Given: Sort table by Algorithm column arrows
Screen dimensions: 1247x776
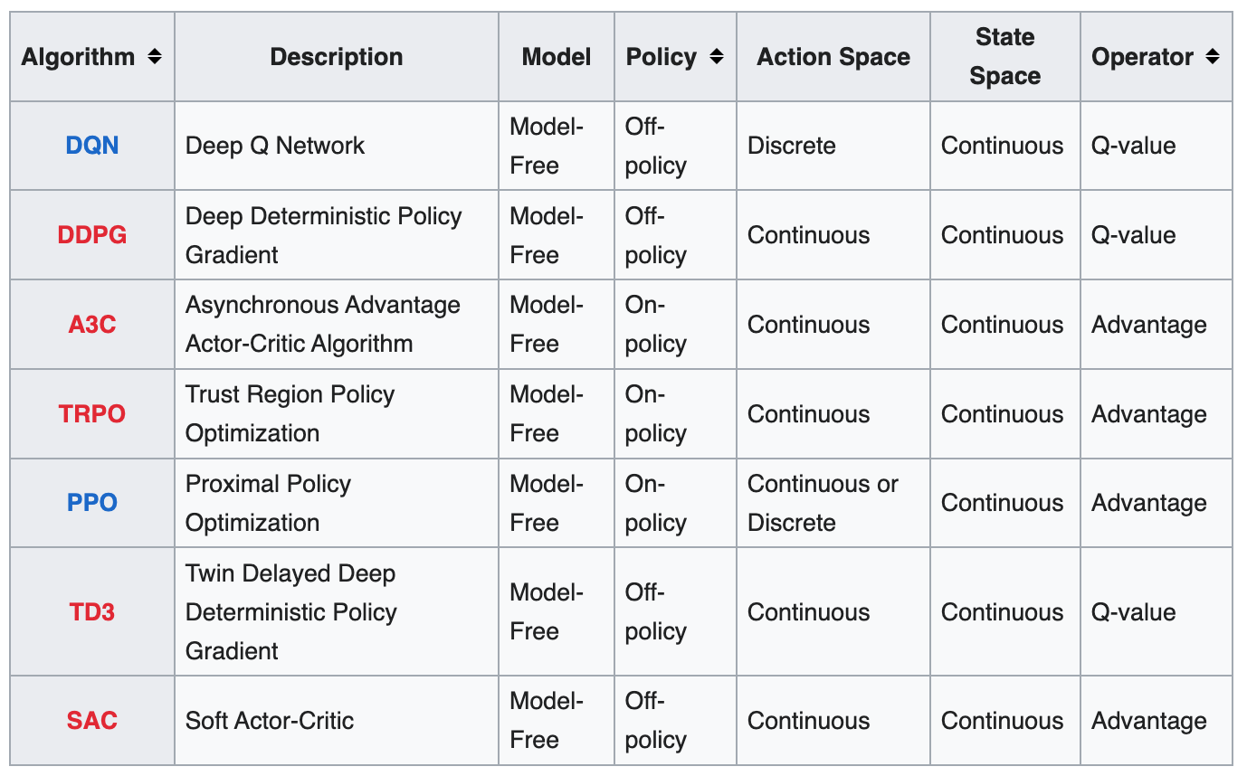Looking at the screenshot, I should click(x=155, y=57).
